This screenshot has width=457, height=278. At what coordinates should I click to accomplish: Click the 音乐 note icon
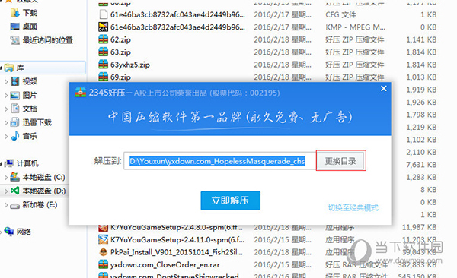[x=15, y=136]
